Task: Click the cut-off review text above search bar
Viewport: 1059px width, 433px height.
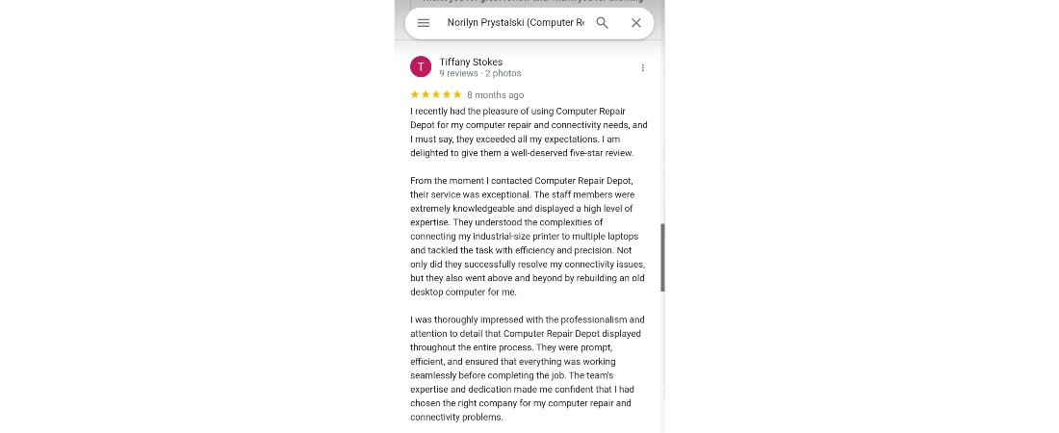Action: click(529, 3)
